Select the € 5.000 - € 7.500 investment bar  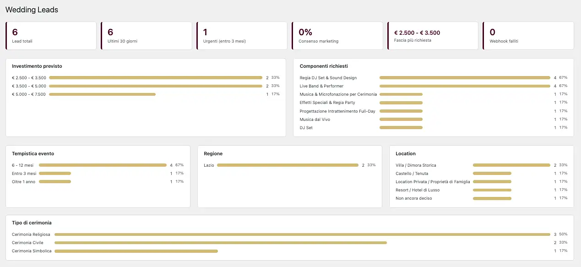coord(102,94)
